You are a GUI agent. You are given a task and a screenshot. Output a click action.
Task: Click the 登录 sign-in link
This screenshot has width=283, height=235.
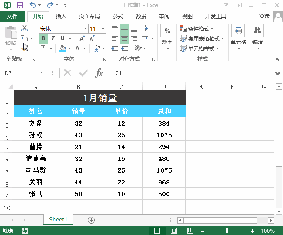click(x=265, y=16)
